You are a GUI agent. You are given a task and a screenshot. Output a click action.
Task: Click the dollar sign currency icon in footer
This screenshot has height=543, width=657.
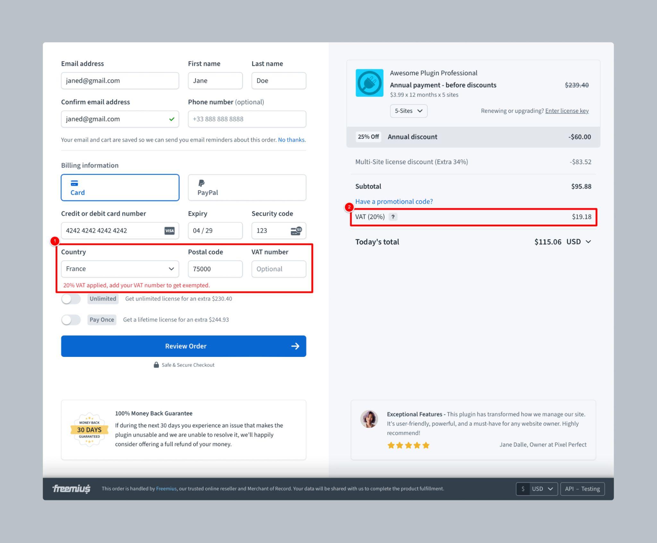pyautogui.click(x=523, y=489)
